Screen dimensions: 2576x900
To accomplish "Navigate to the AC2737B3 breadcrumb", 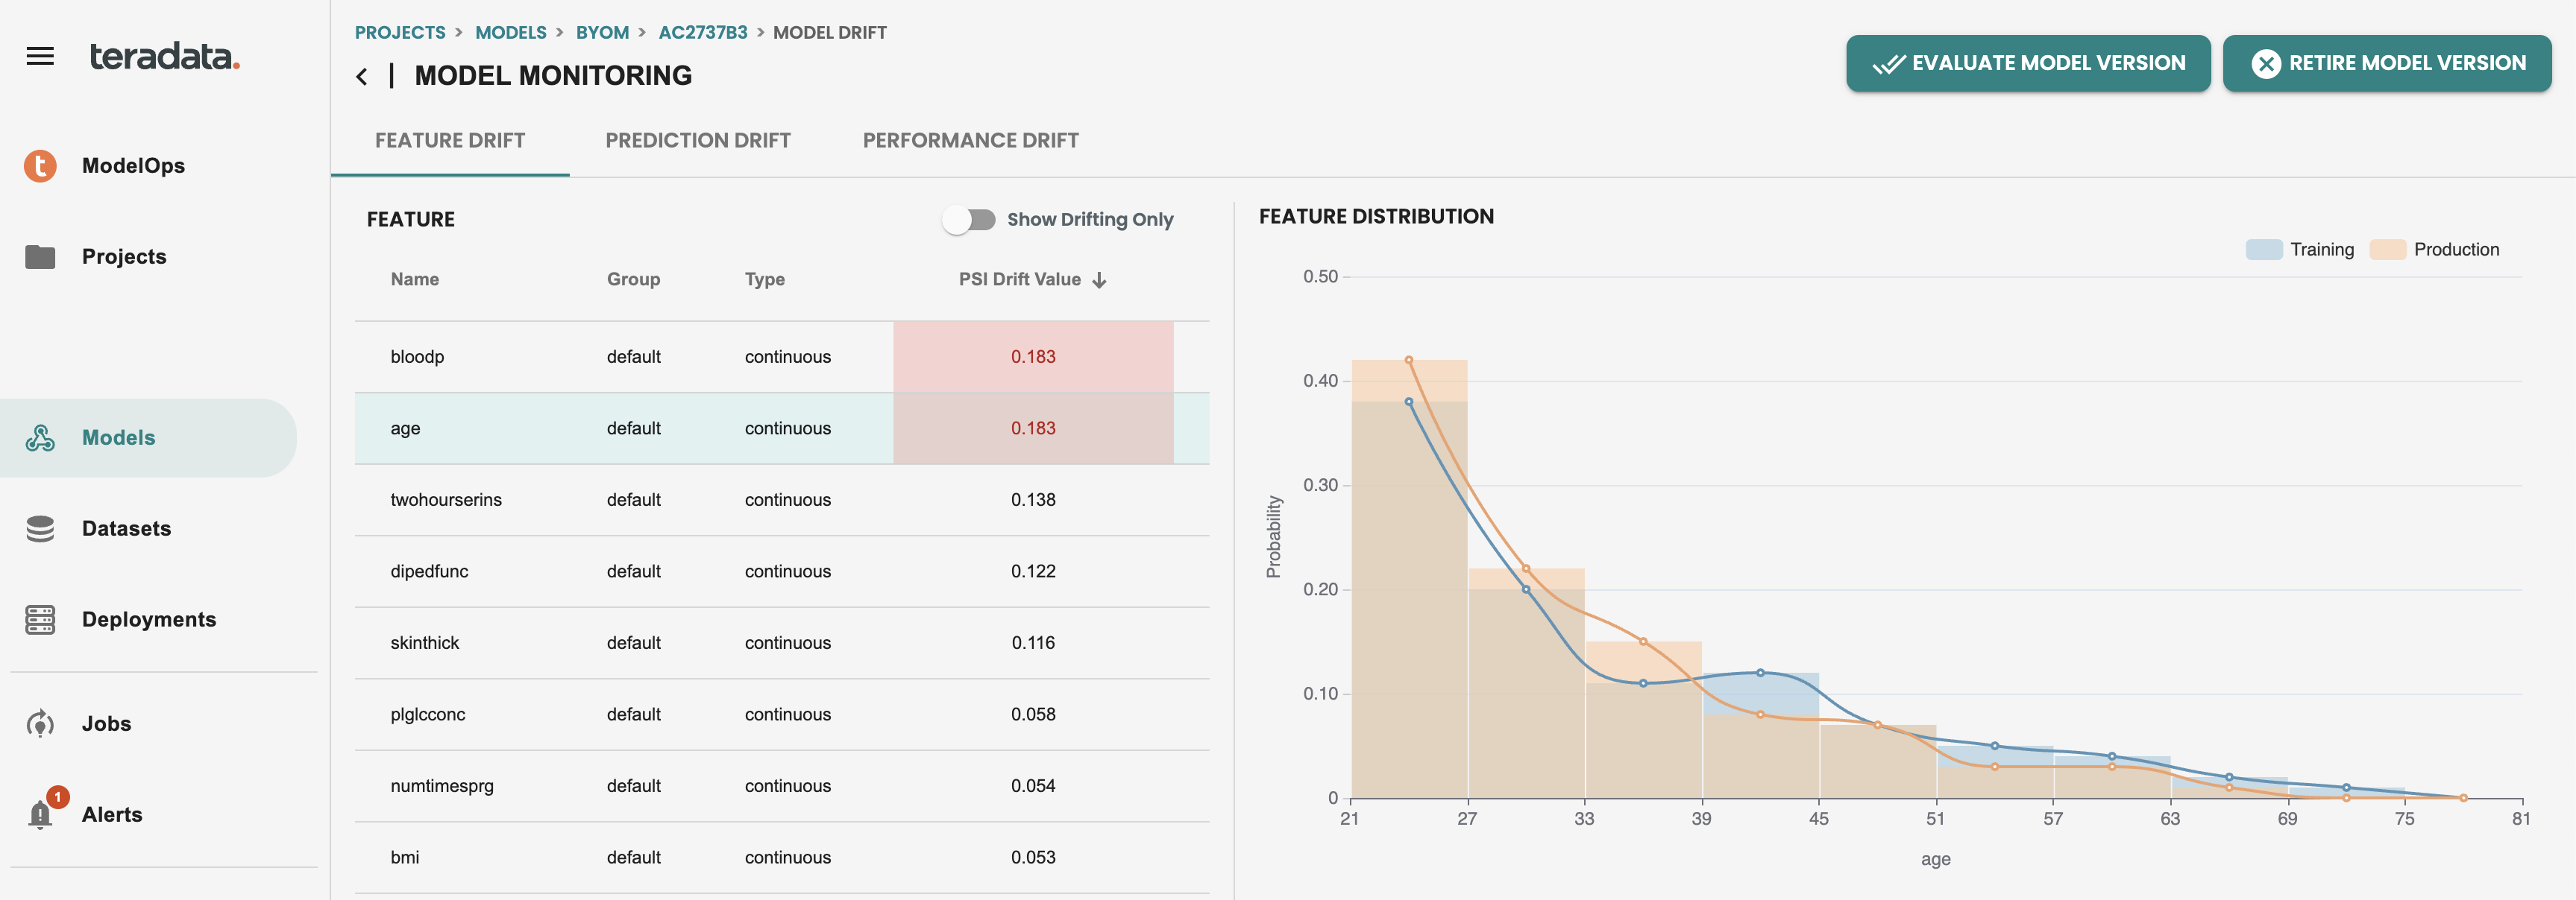I will 702,32.
